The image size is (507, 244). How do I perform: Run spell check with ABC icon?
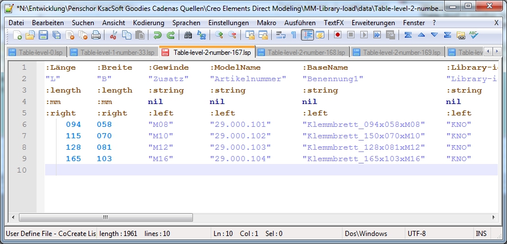pos(474,35)
